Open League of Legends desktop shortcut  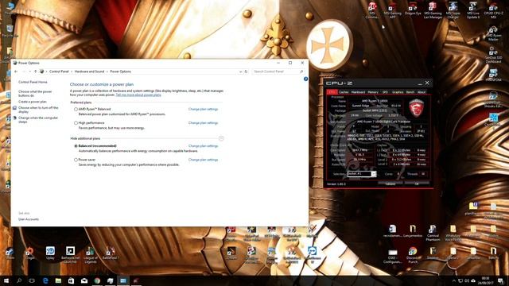tap(91, 255)
